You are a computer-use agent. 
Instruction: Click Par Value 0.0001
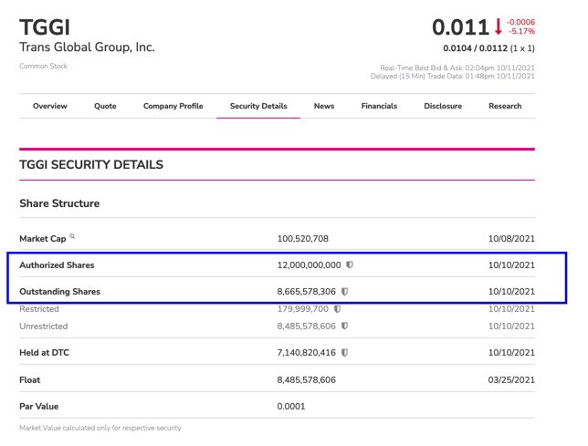pyautogui.click(x=291, y=406)
